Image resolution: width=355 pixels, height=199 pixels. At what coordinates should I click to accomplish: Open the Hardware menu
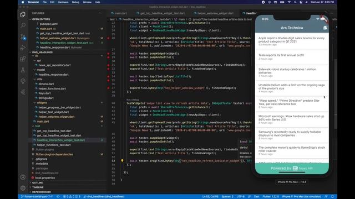click(63, 2)
